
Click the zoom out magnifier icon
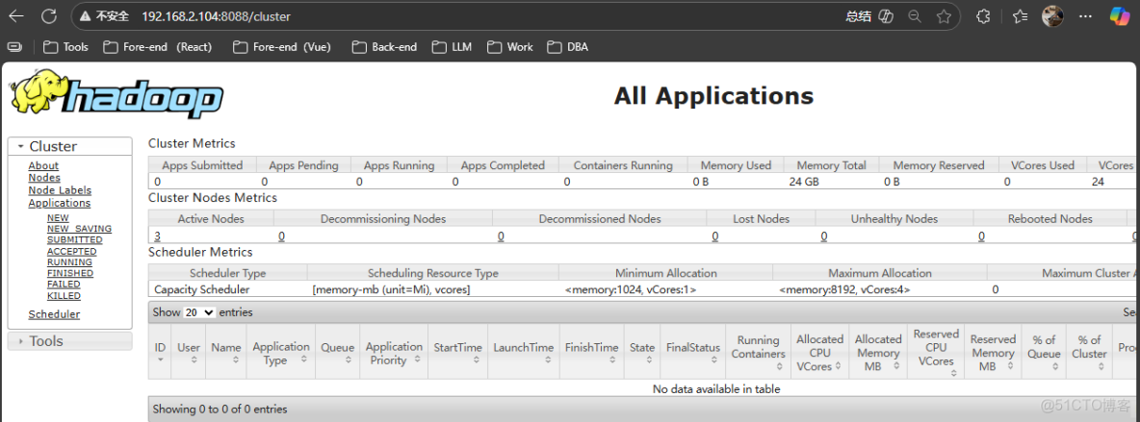(914, 16)
